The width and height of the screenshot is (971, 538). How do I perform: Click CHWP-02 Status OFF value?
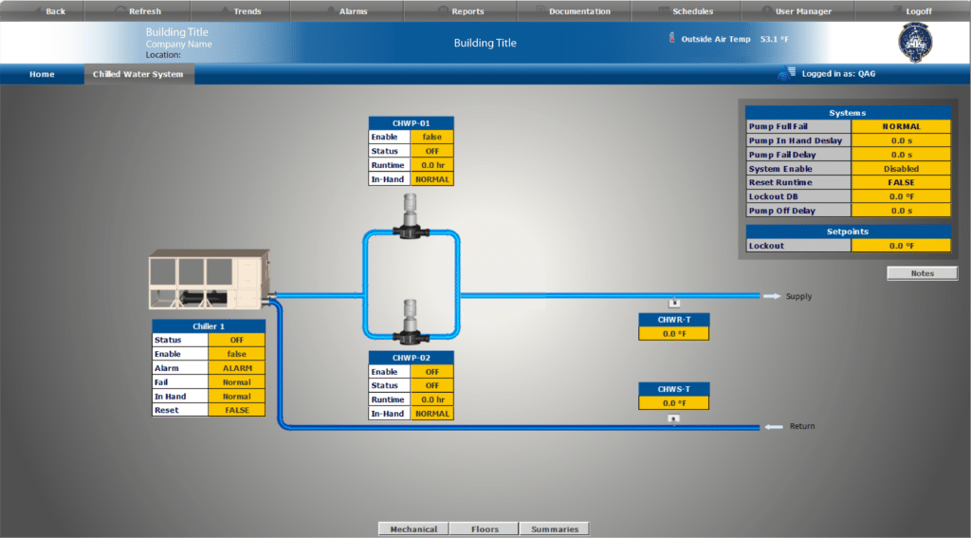[432, 385]
